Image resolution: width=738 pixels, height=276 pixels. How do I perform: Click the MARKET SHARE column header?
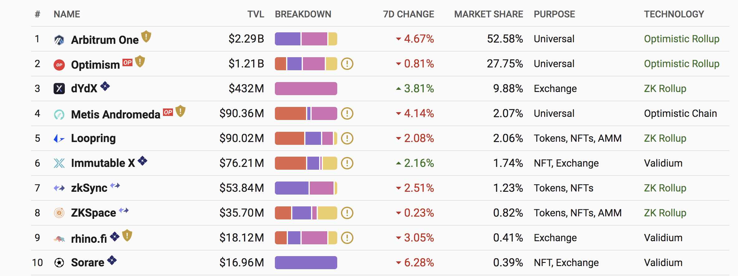coord(488,14)
